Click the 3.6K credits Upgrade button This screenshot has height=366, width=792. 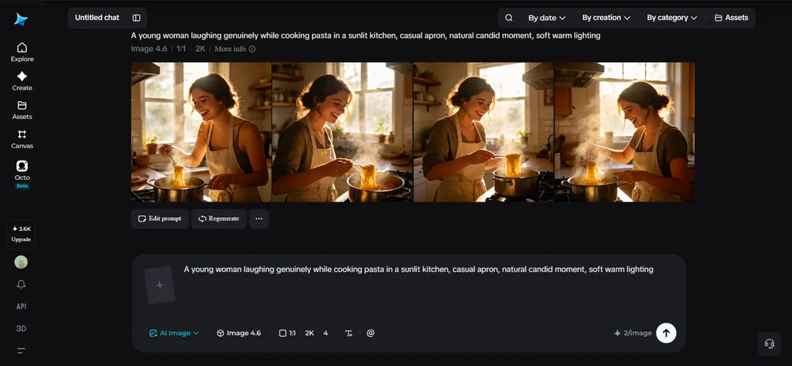[x=21, y=234]
